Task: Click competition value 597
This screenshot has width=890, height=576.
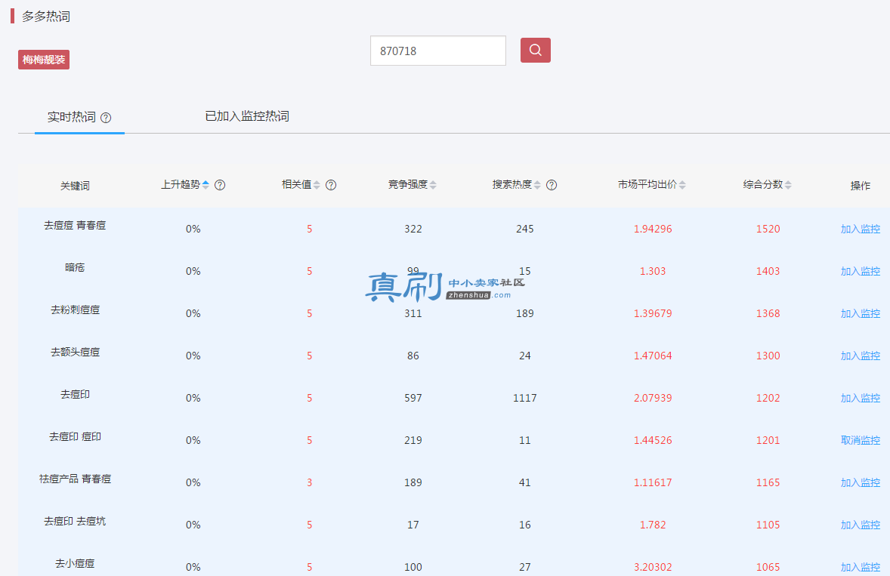Action: [413, 398]
